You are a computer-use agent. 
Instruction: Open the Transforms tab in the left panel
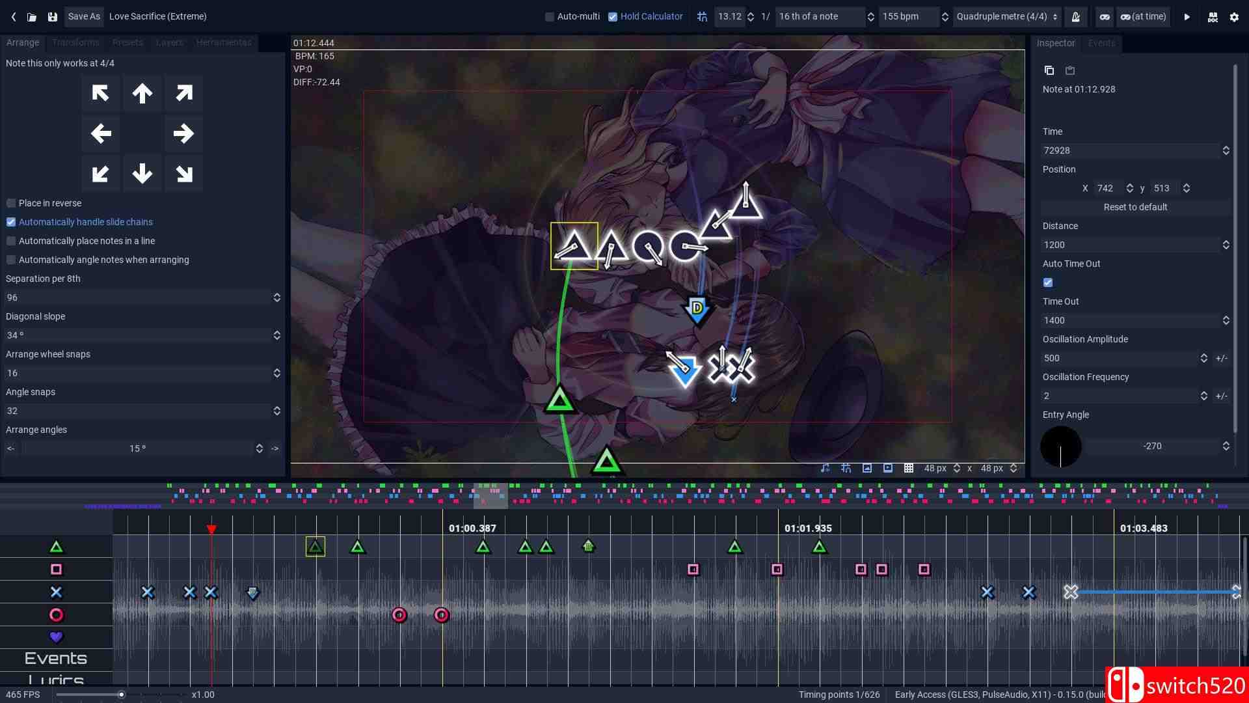(76, 42)
